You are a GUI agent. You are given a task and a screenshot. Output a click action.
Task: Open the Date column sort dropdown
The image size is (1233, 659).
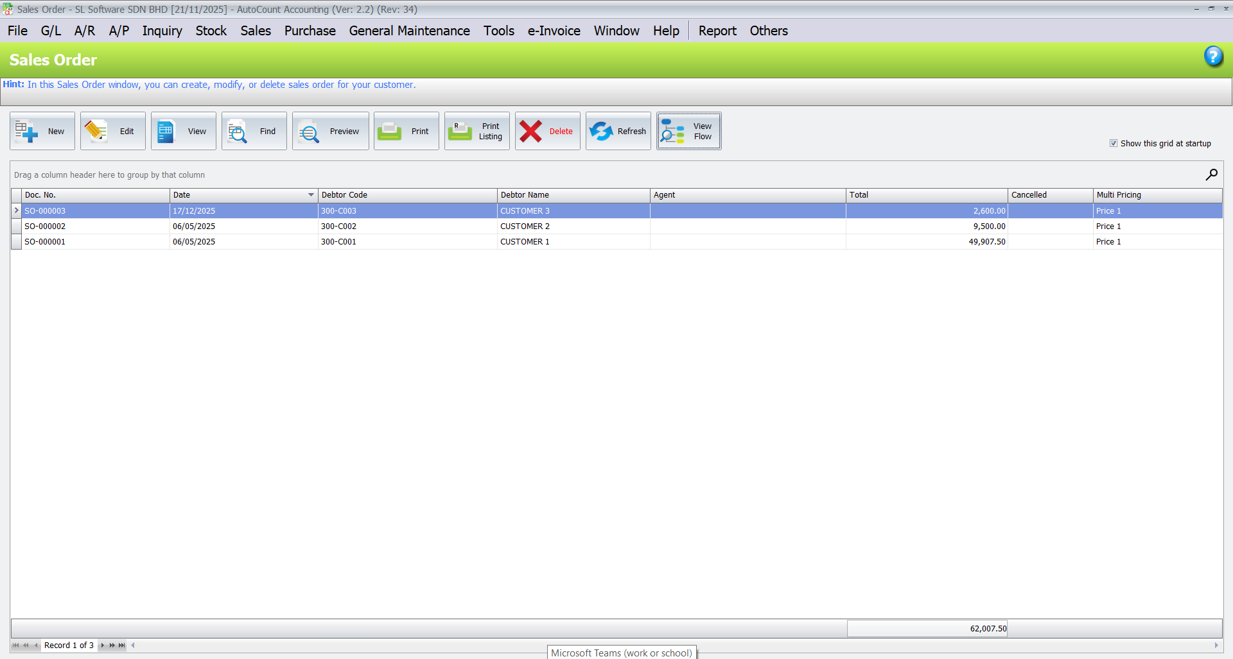point(311,195)
